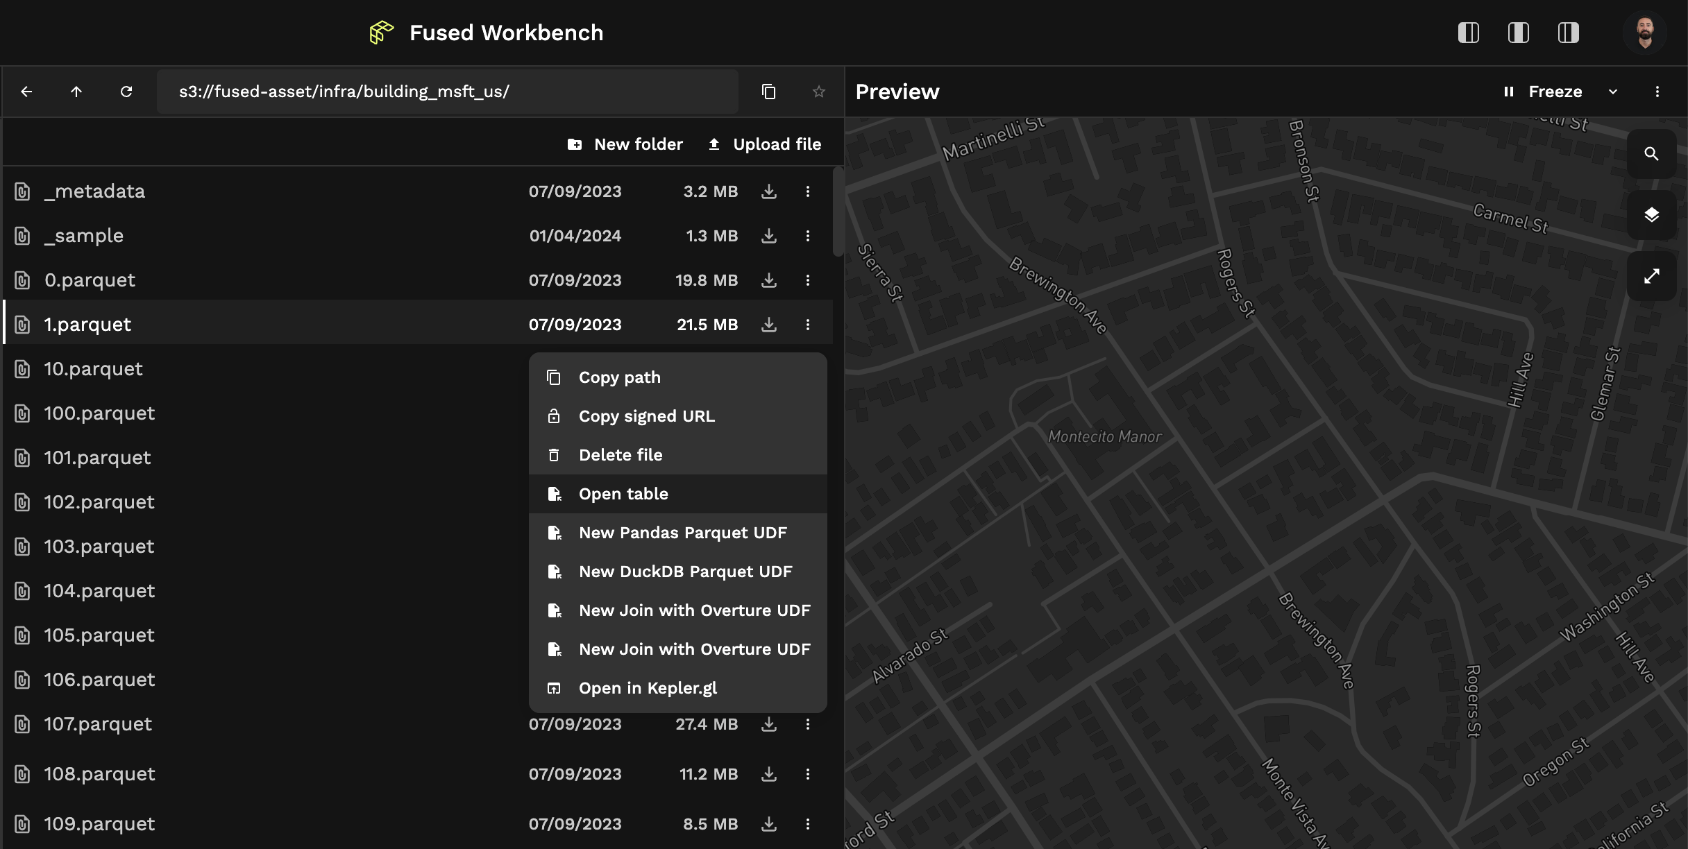Choose New DuckDB Parquet UDF
Image resolution: width=1688 pixels, height=849 pixels.
(x=678, y=572)
